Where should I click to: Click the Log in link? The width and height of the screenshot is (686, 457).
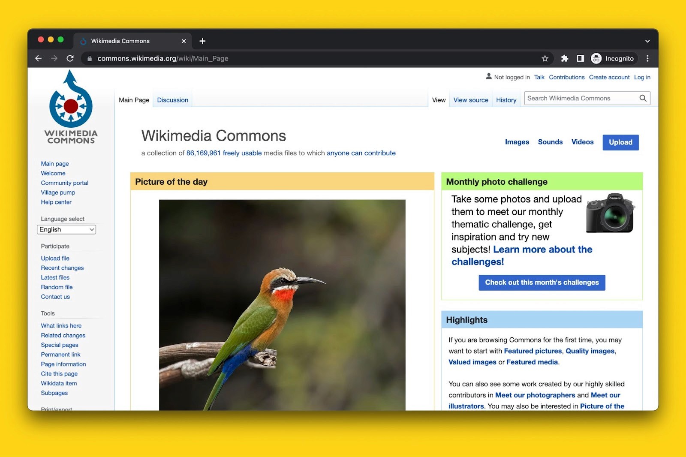642,77
